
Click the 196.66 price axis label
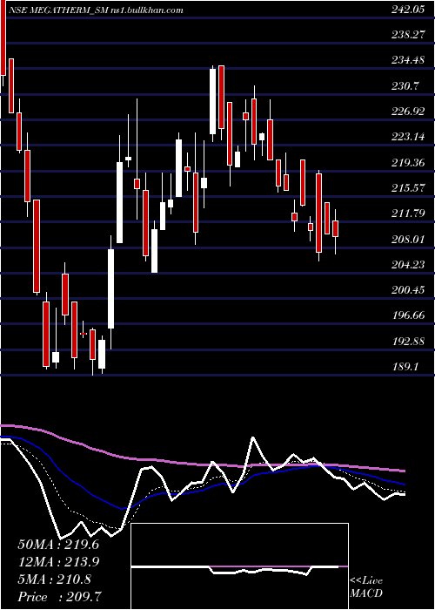coord(407,315)
